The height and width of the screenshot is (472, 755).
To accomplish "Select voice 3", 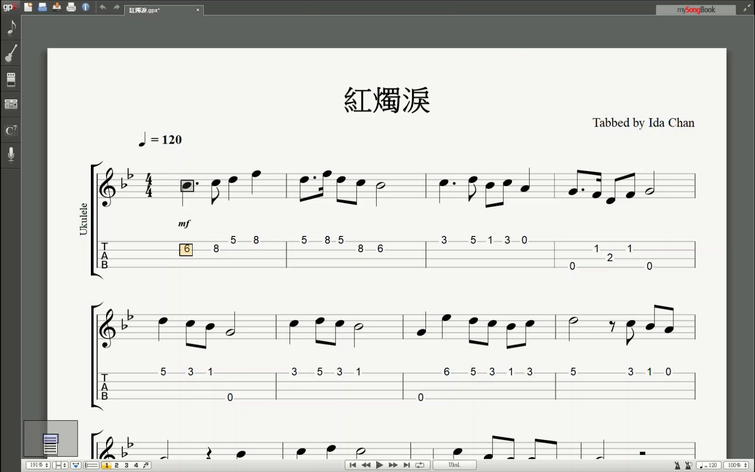I will (126, 465).
